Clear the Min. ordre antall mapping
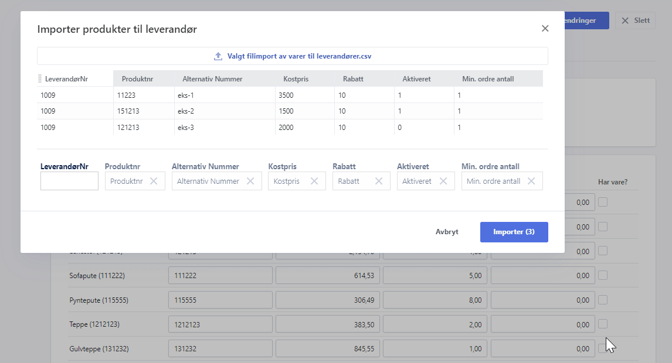 tap(531, 181)
